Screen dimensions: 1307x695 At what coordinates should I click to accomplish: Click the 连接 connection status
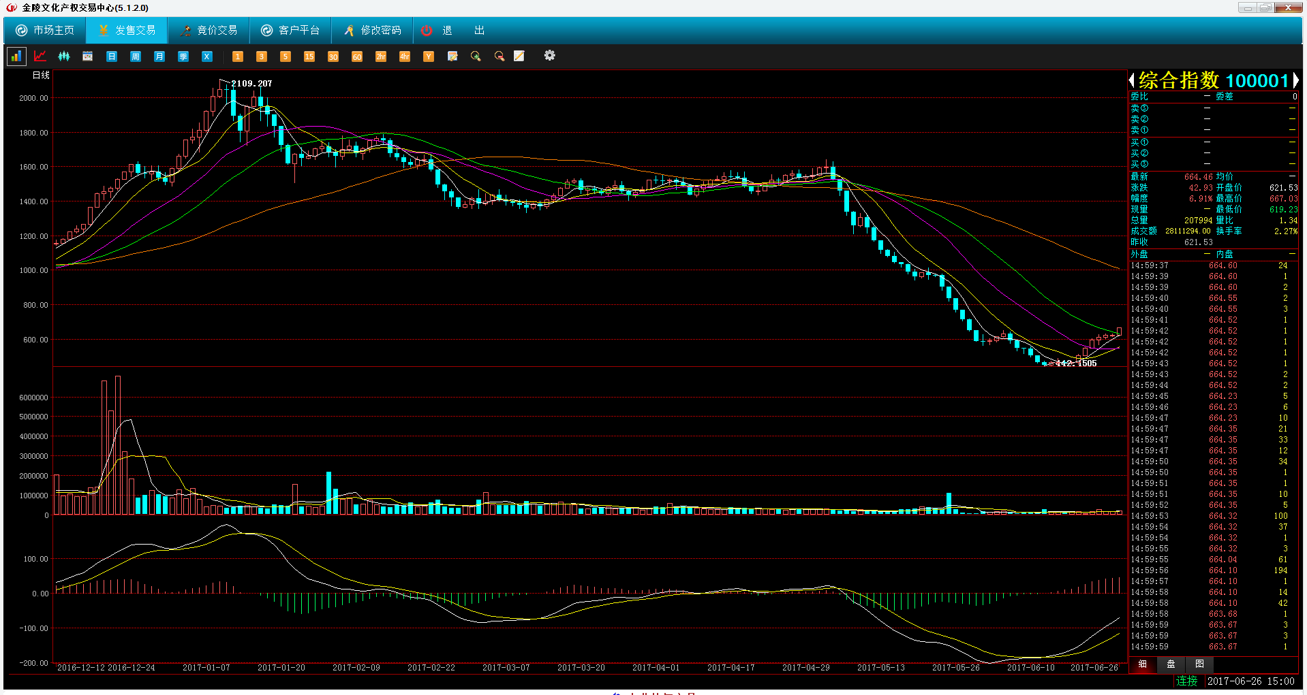1186,681
